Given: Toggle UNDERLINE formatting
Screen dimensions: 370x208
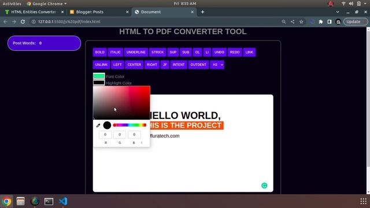Looking at the screenshot, I should [136, 52].
